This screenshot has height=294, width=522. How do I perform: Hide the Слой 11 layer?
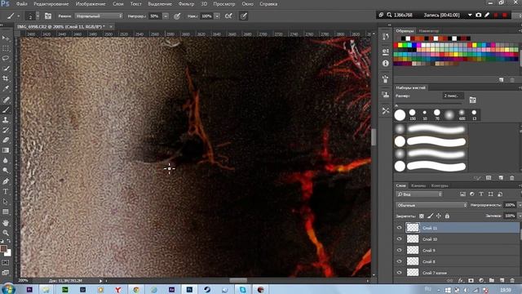click(x=399, y=228)
